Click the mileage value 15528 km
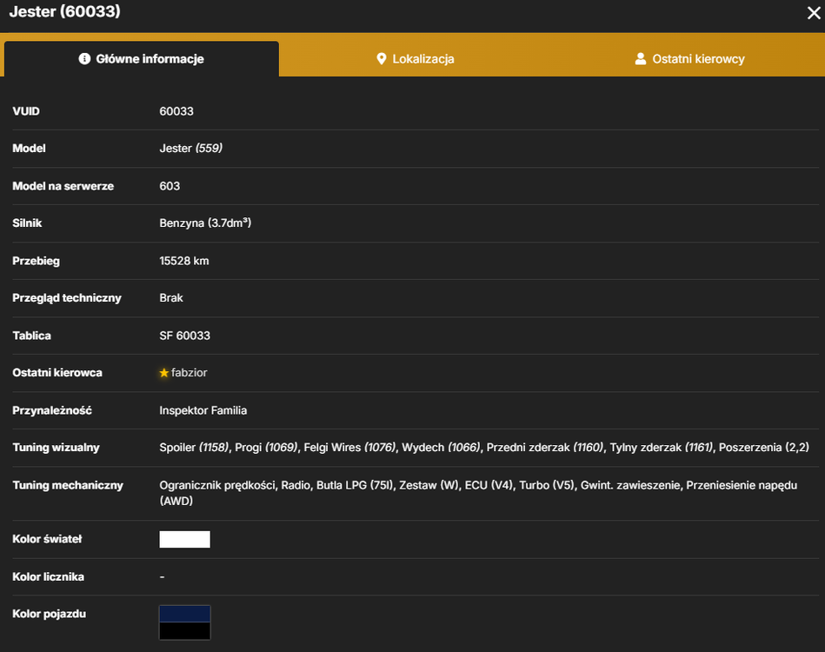 [184, 261]
